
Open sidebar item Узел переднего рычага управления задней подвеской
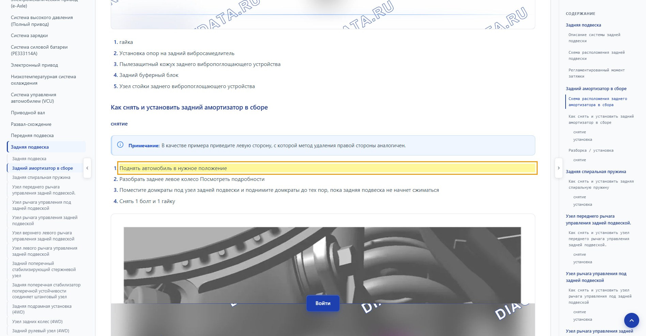coord(44,190)
